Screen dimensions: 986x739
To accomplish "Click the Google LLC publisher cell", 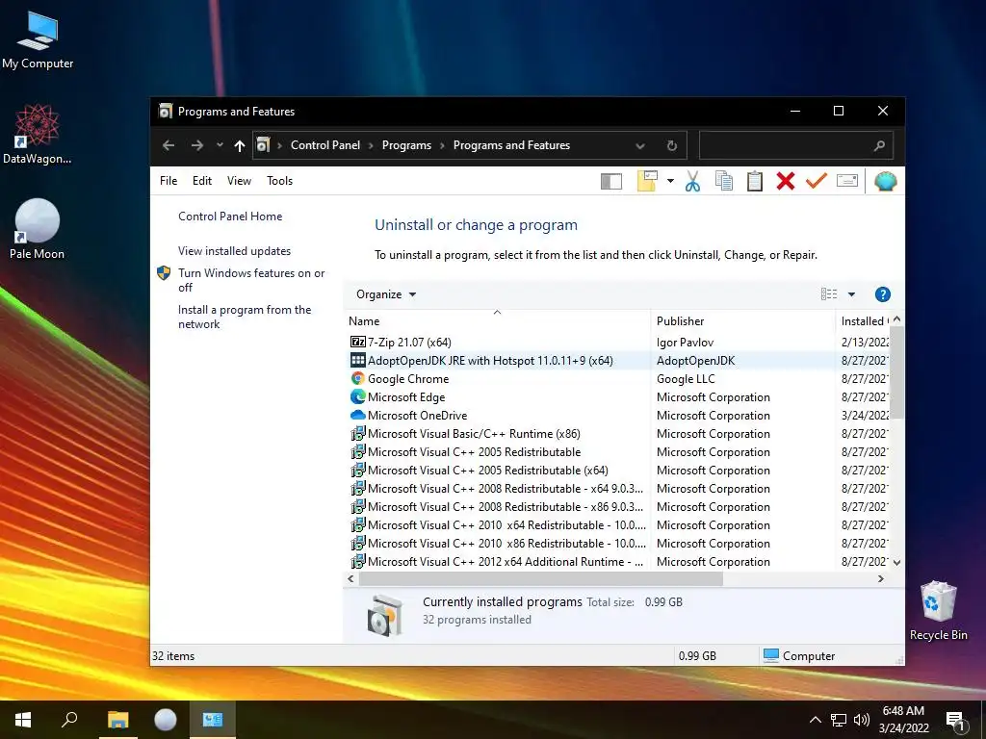I will pos(686,379).
